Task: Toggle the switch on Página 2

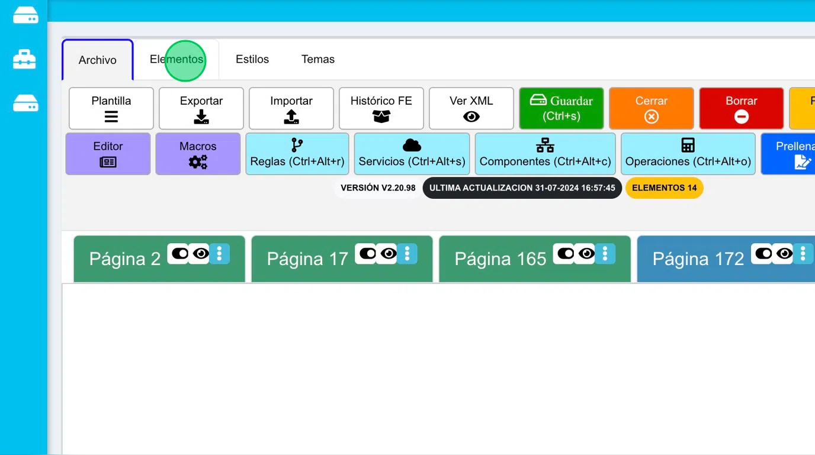Action: (x=179, y=254)
